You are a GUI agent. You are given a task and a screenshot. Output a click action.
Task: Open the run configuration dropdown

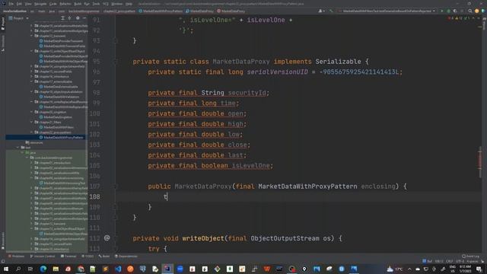[387, 11]
